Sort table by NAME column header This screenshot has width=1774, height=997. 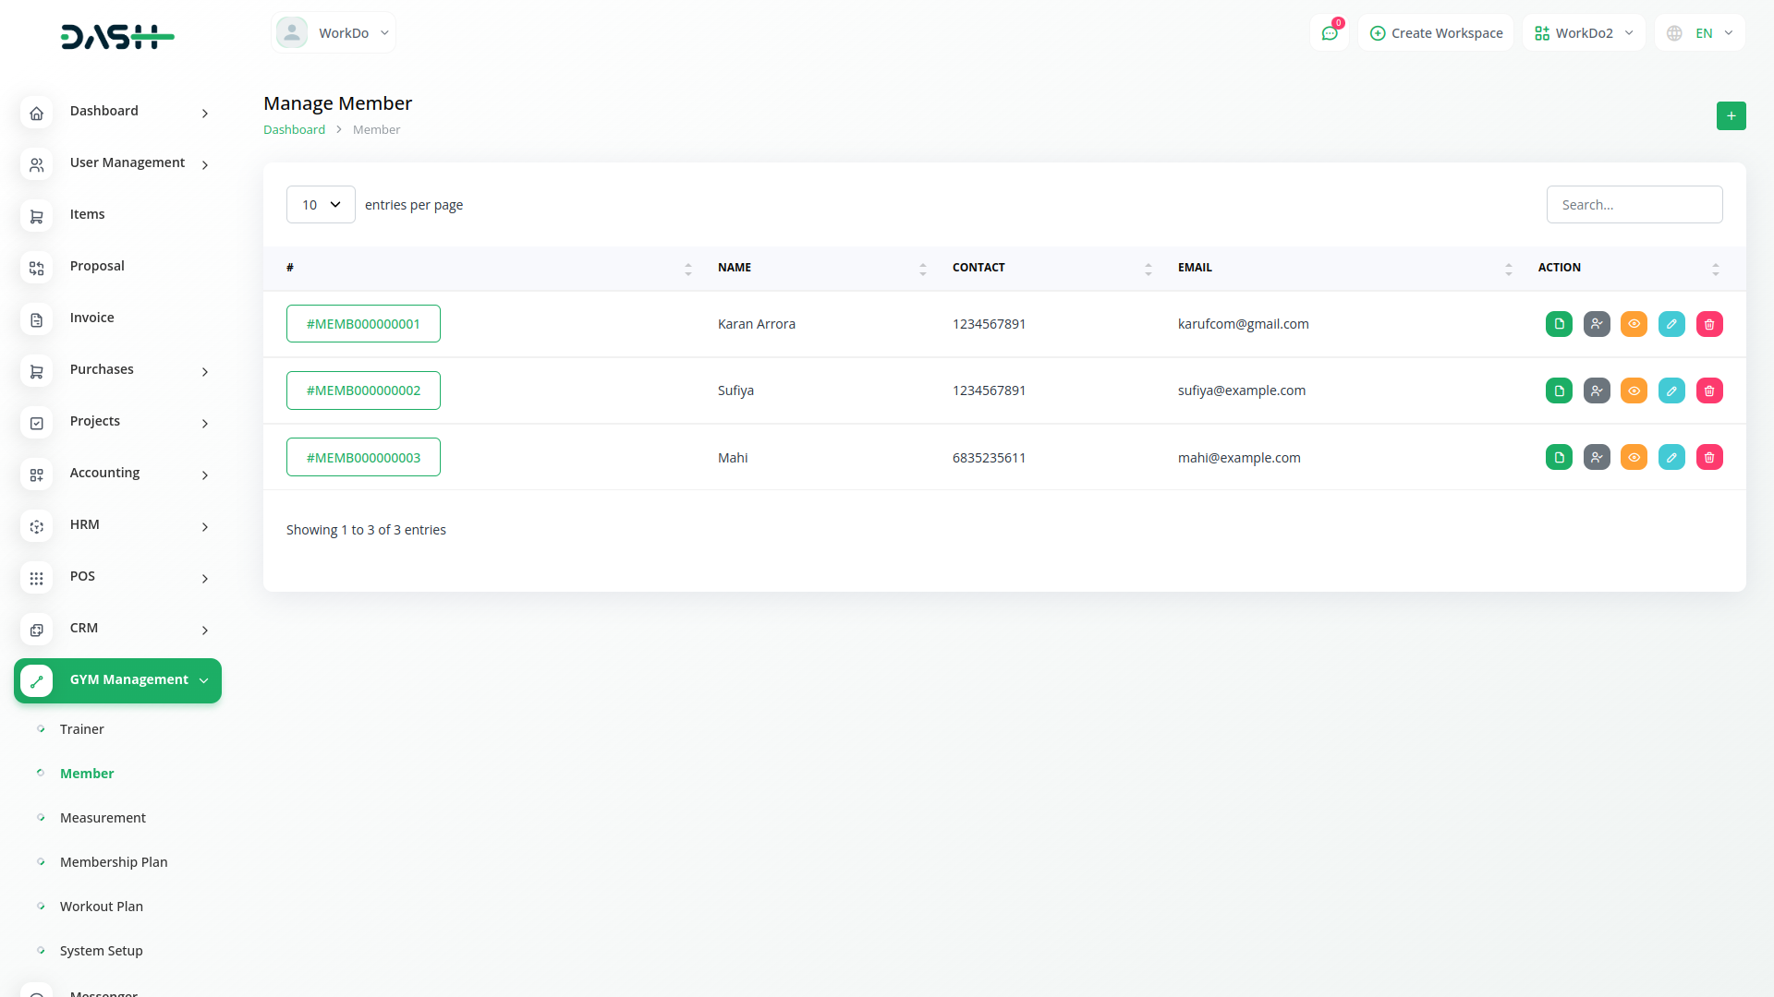tap(735, 268)
